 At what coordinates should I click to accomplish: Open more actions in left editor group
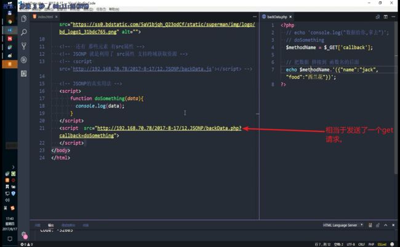coord(255,17)
